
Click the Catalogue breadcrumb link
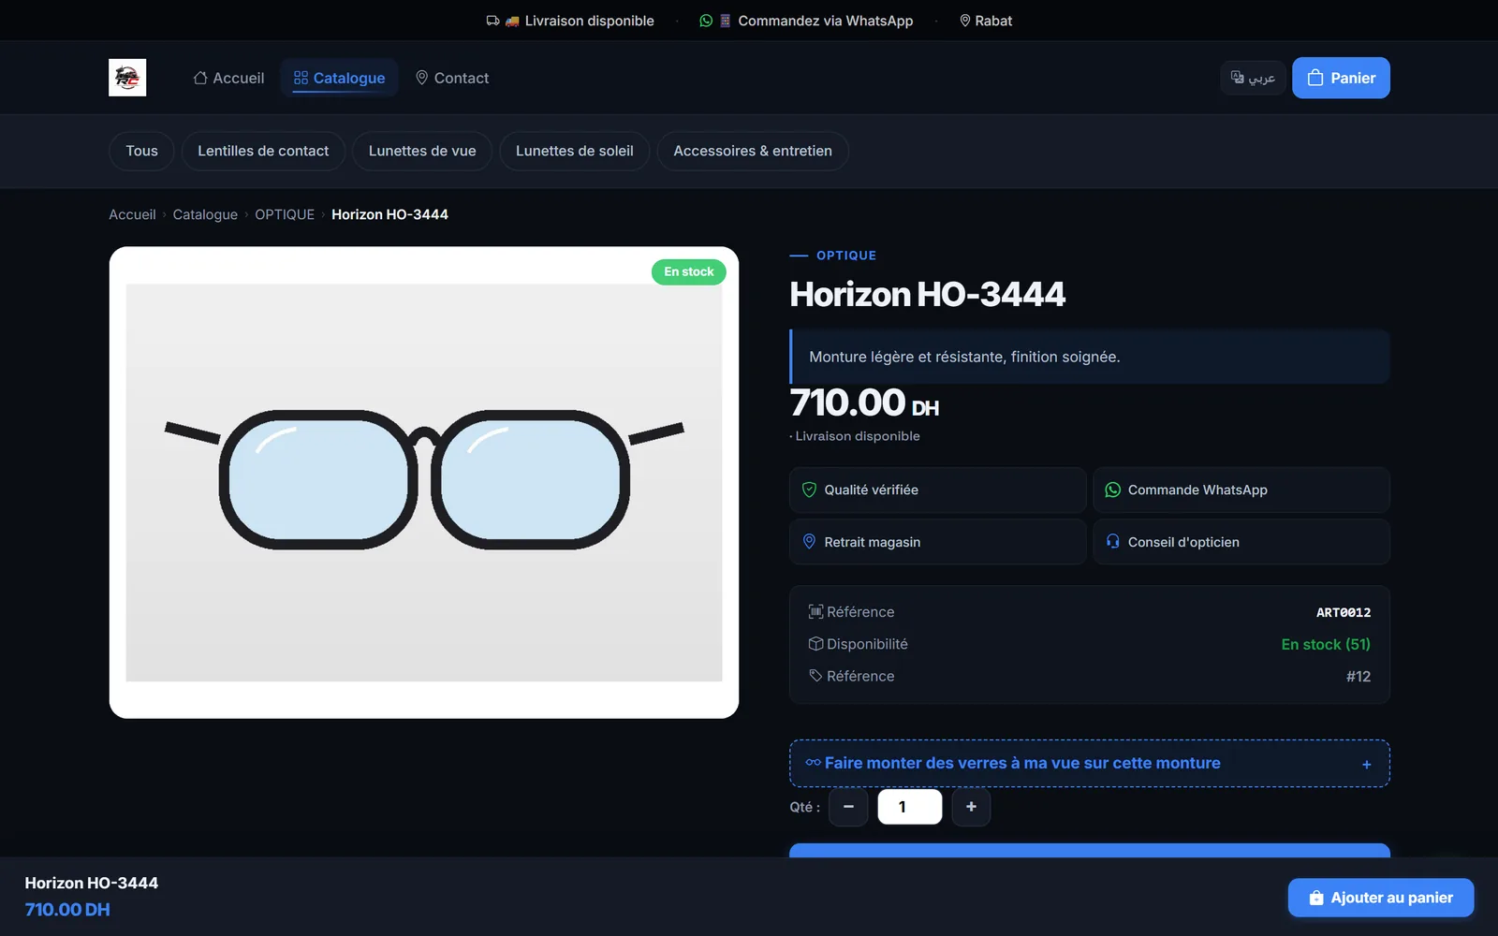[205, 214]
